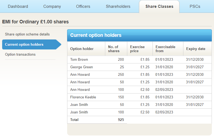214x136 pixels.
Task: View Option transactions in sidebar
Action: coord(20,55)
